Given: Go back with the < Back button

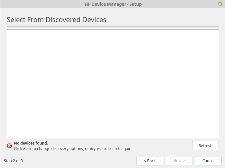Looking at the screenshot, I should pos(150,161).
